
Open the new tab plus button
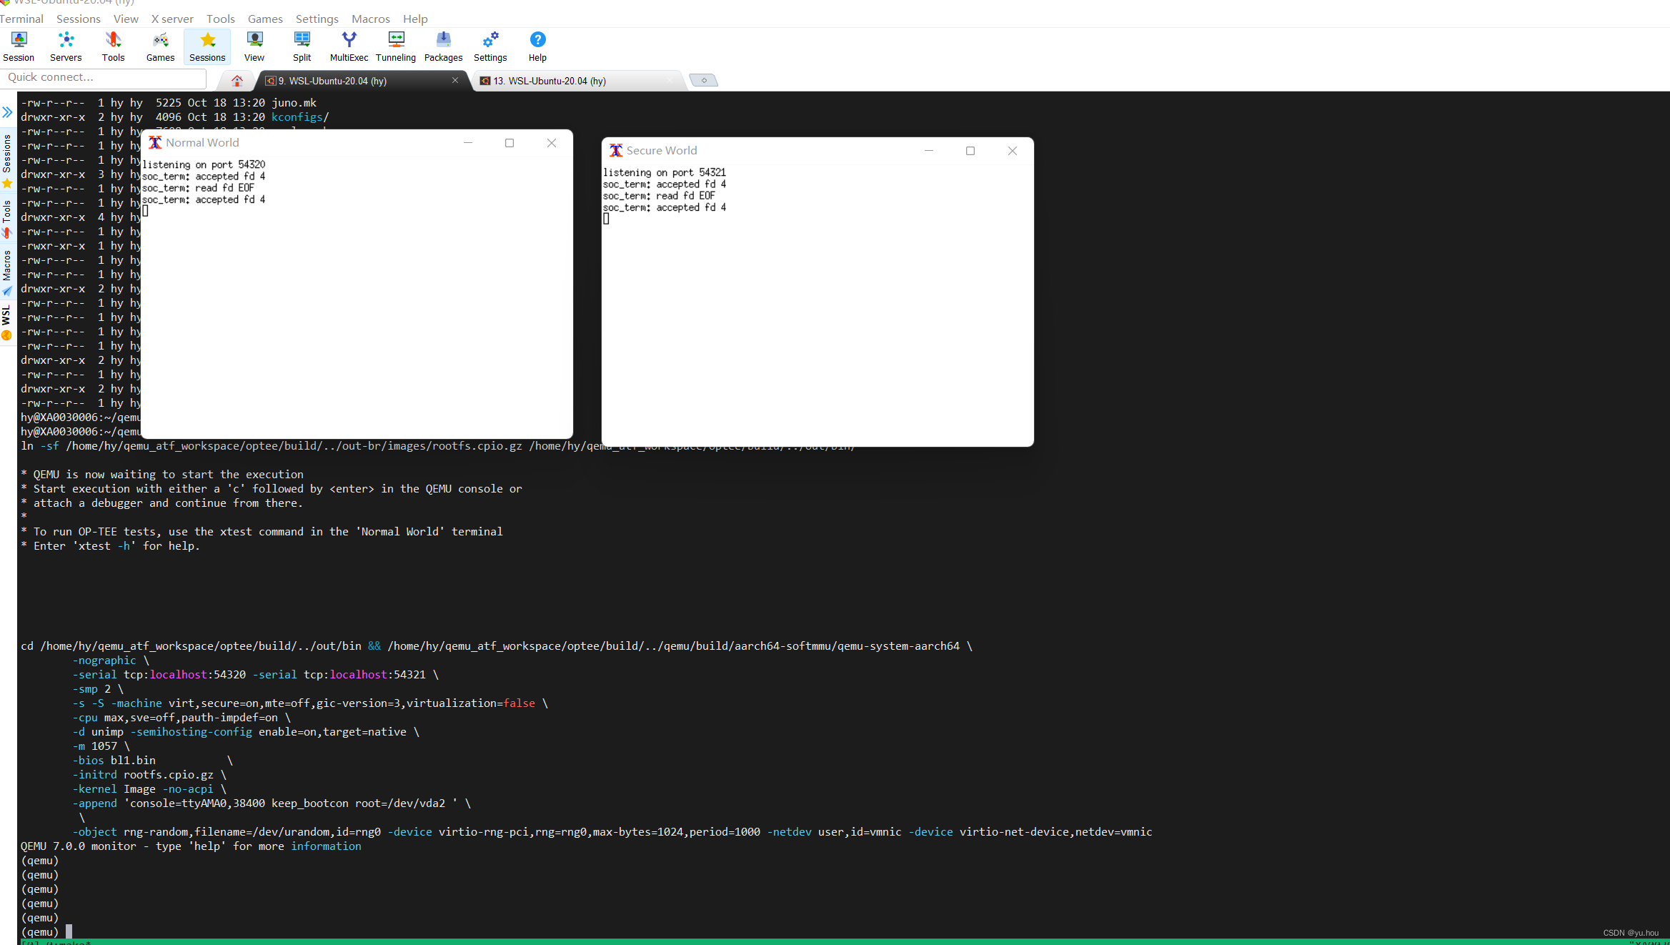pos(704,80)
